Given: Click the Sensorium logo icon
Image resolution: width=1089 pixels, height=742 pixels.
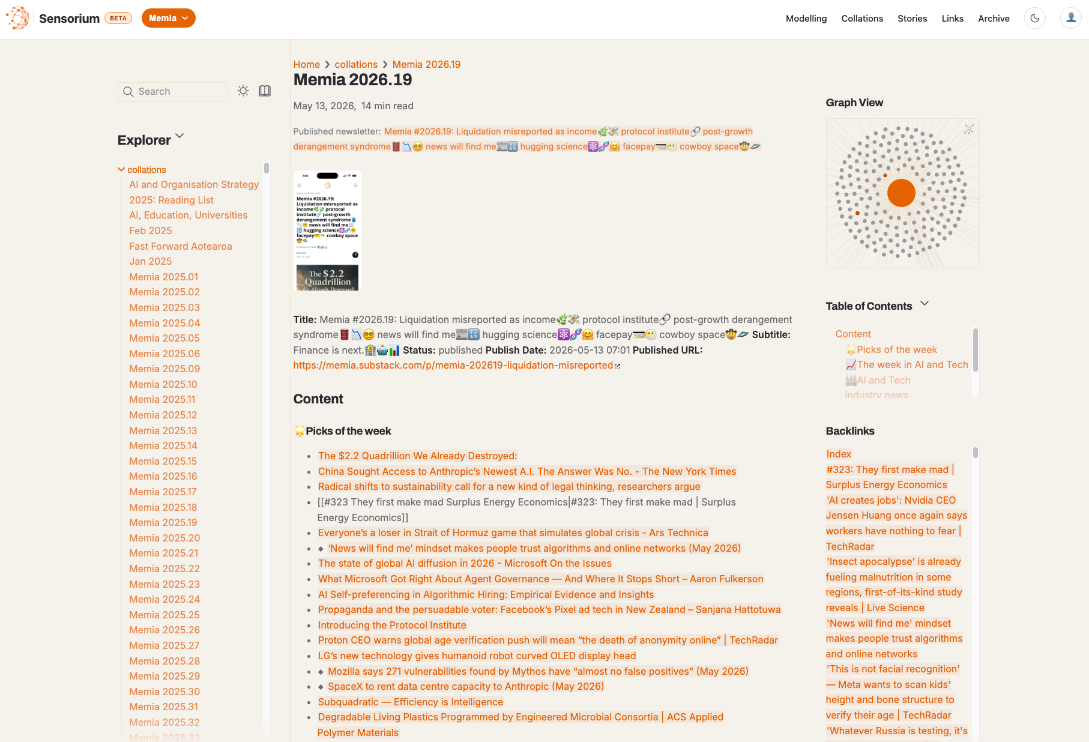Looking at the screenshot, I should point(17,18).
